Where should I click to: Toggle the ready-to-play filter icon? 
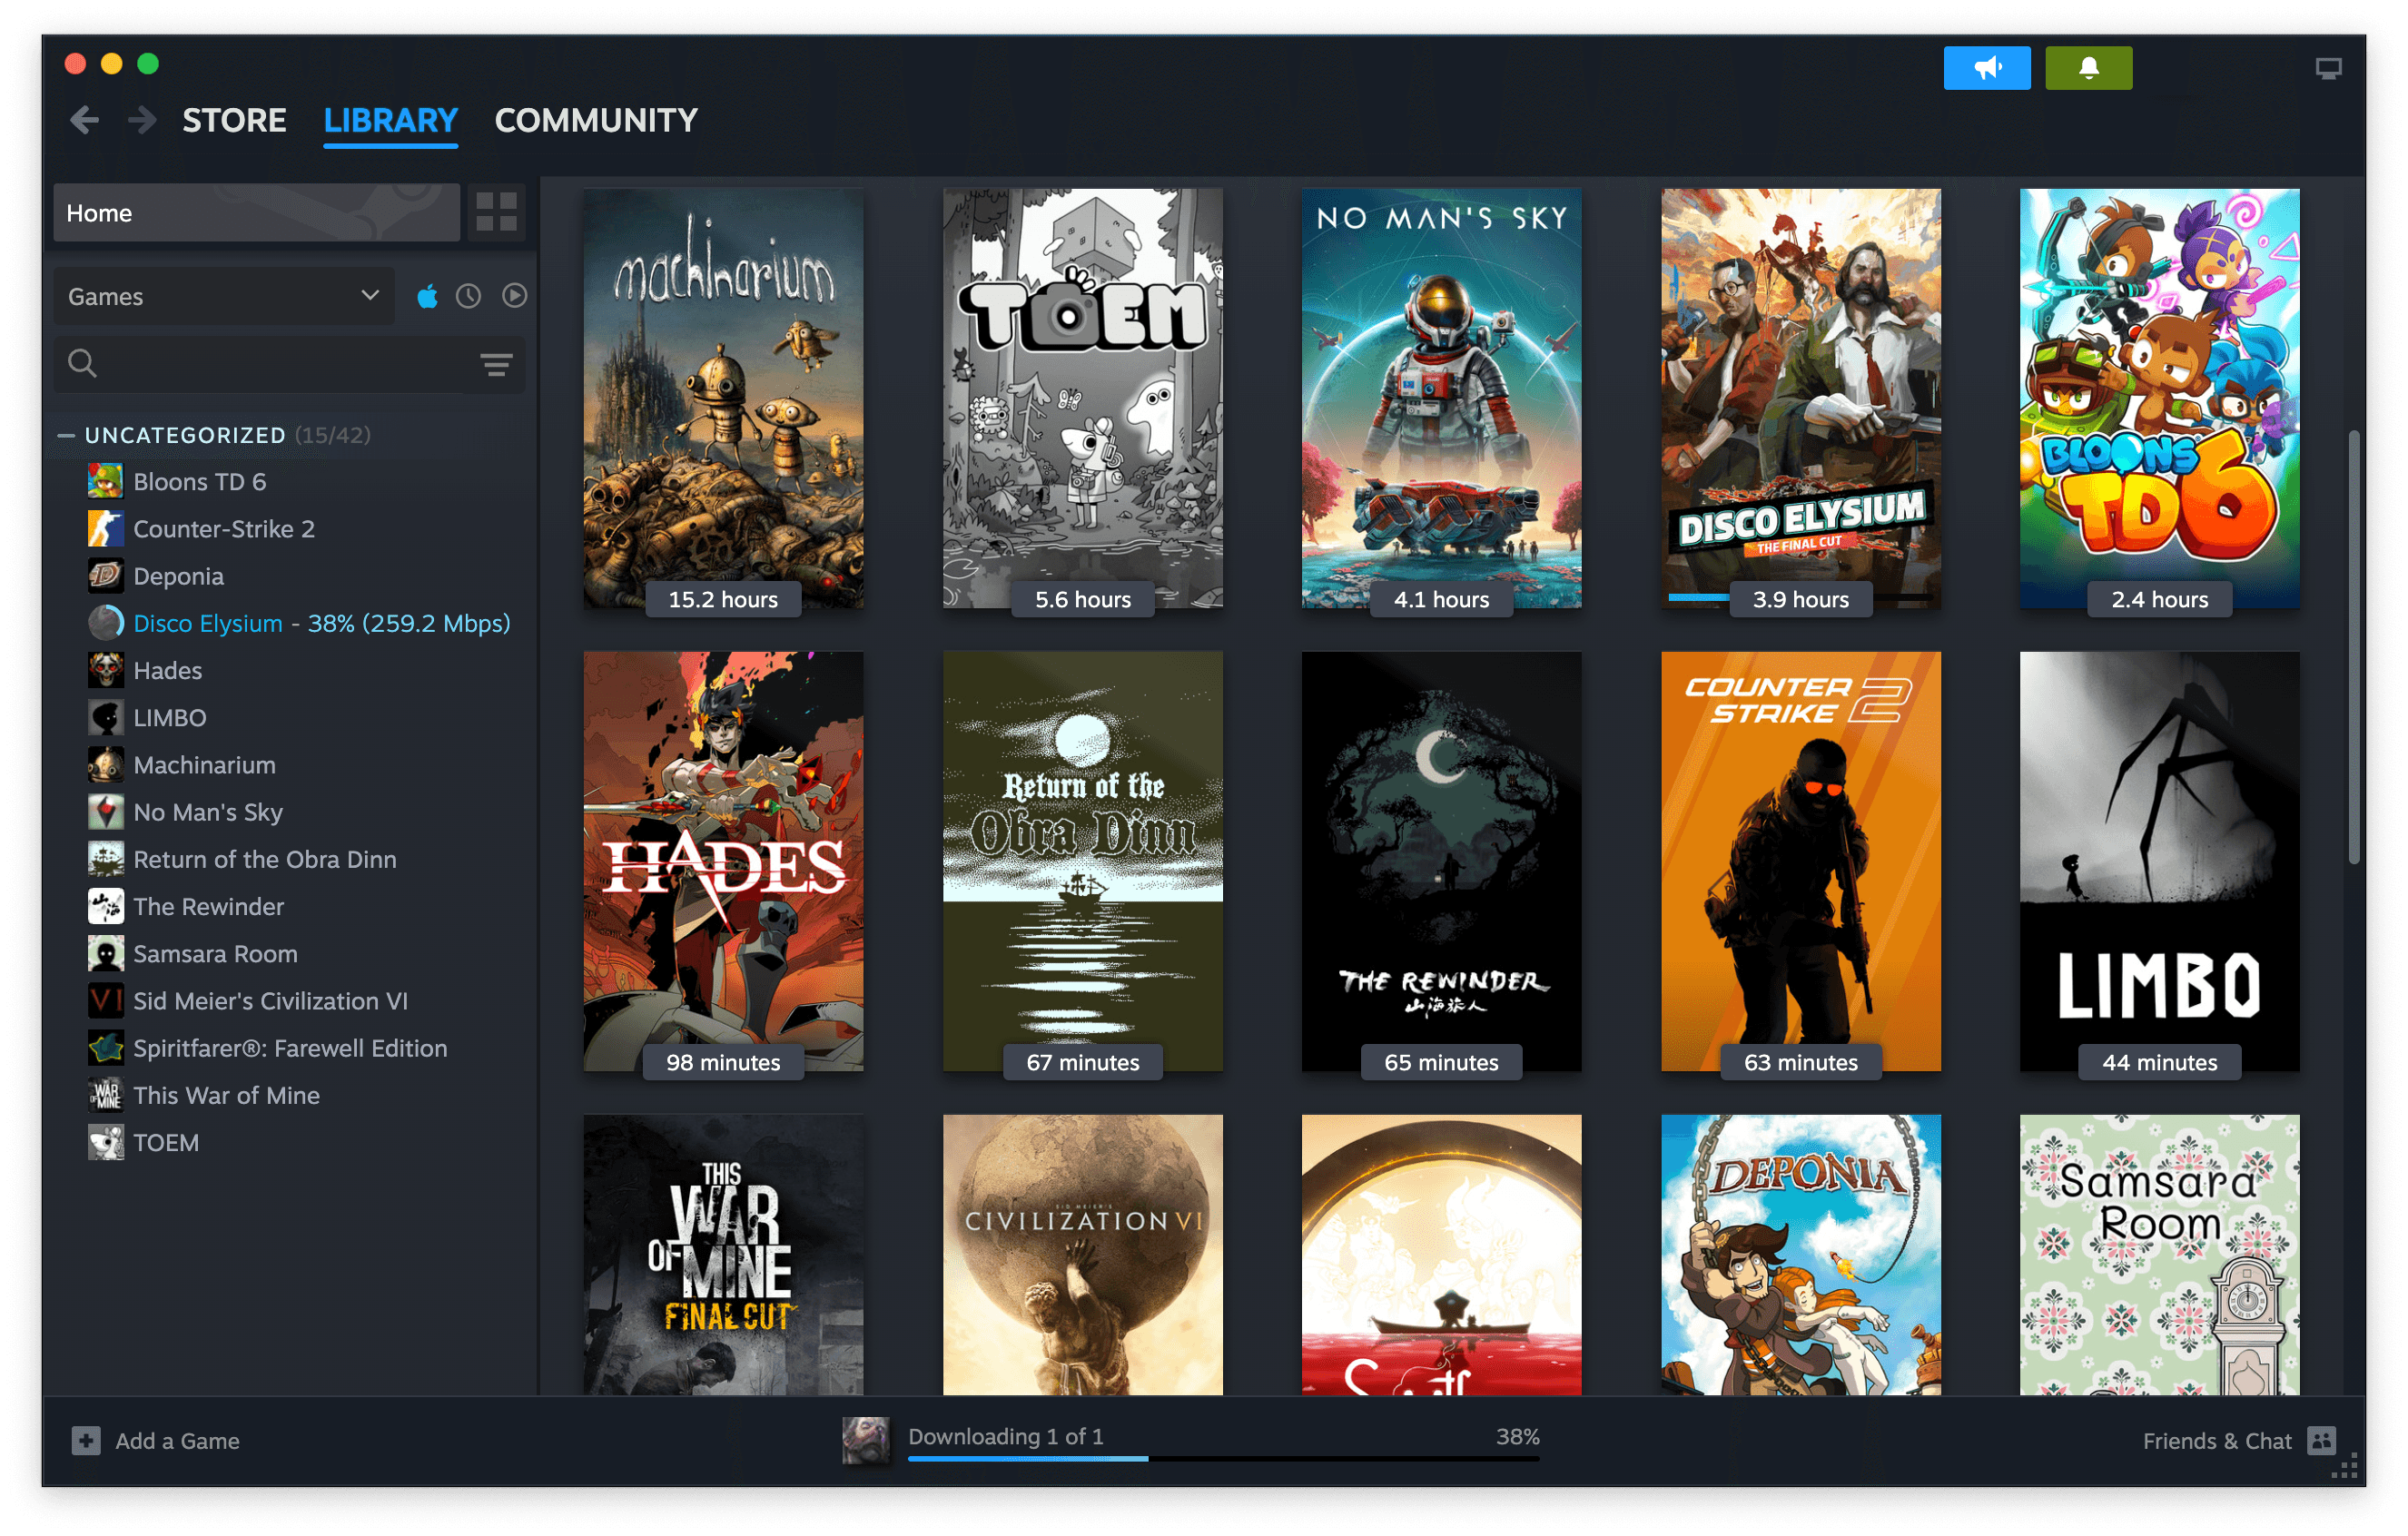(x=514, y=296)
